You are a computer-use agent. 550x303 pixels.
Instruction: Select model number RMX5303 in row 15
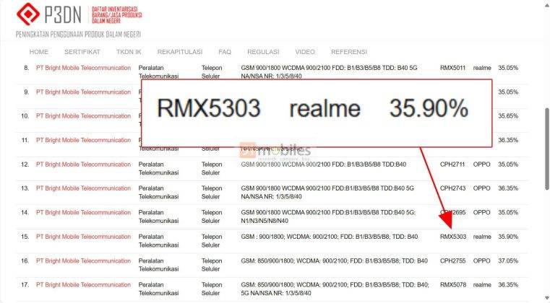(453, 237)
